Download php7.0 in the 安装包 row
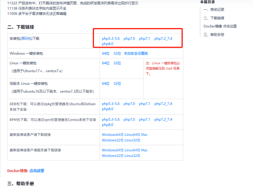 [x=129, y=39]
